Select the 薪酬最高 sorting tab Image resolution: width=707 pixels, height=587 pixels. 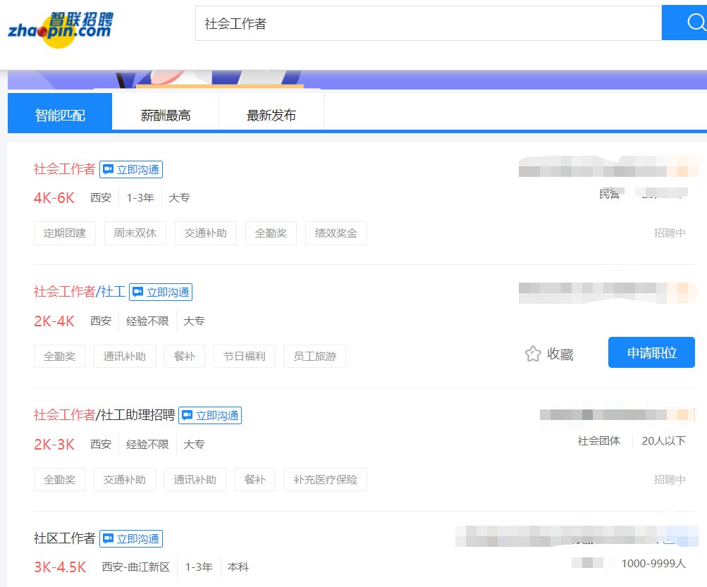pos(166,115)
